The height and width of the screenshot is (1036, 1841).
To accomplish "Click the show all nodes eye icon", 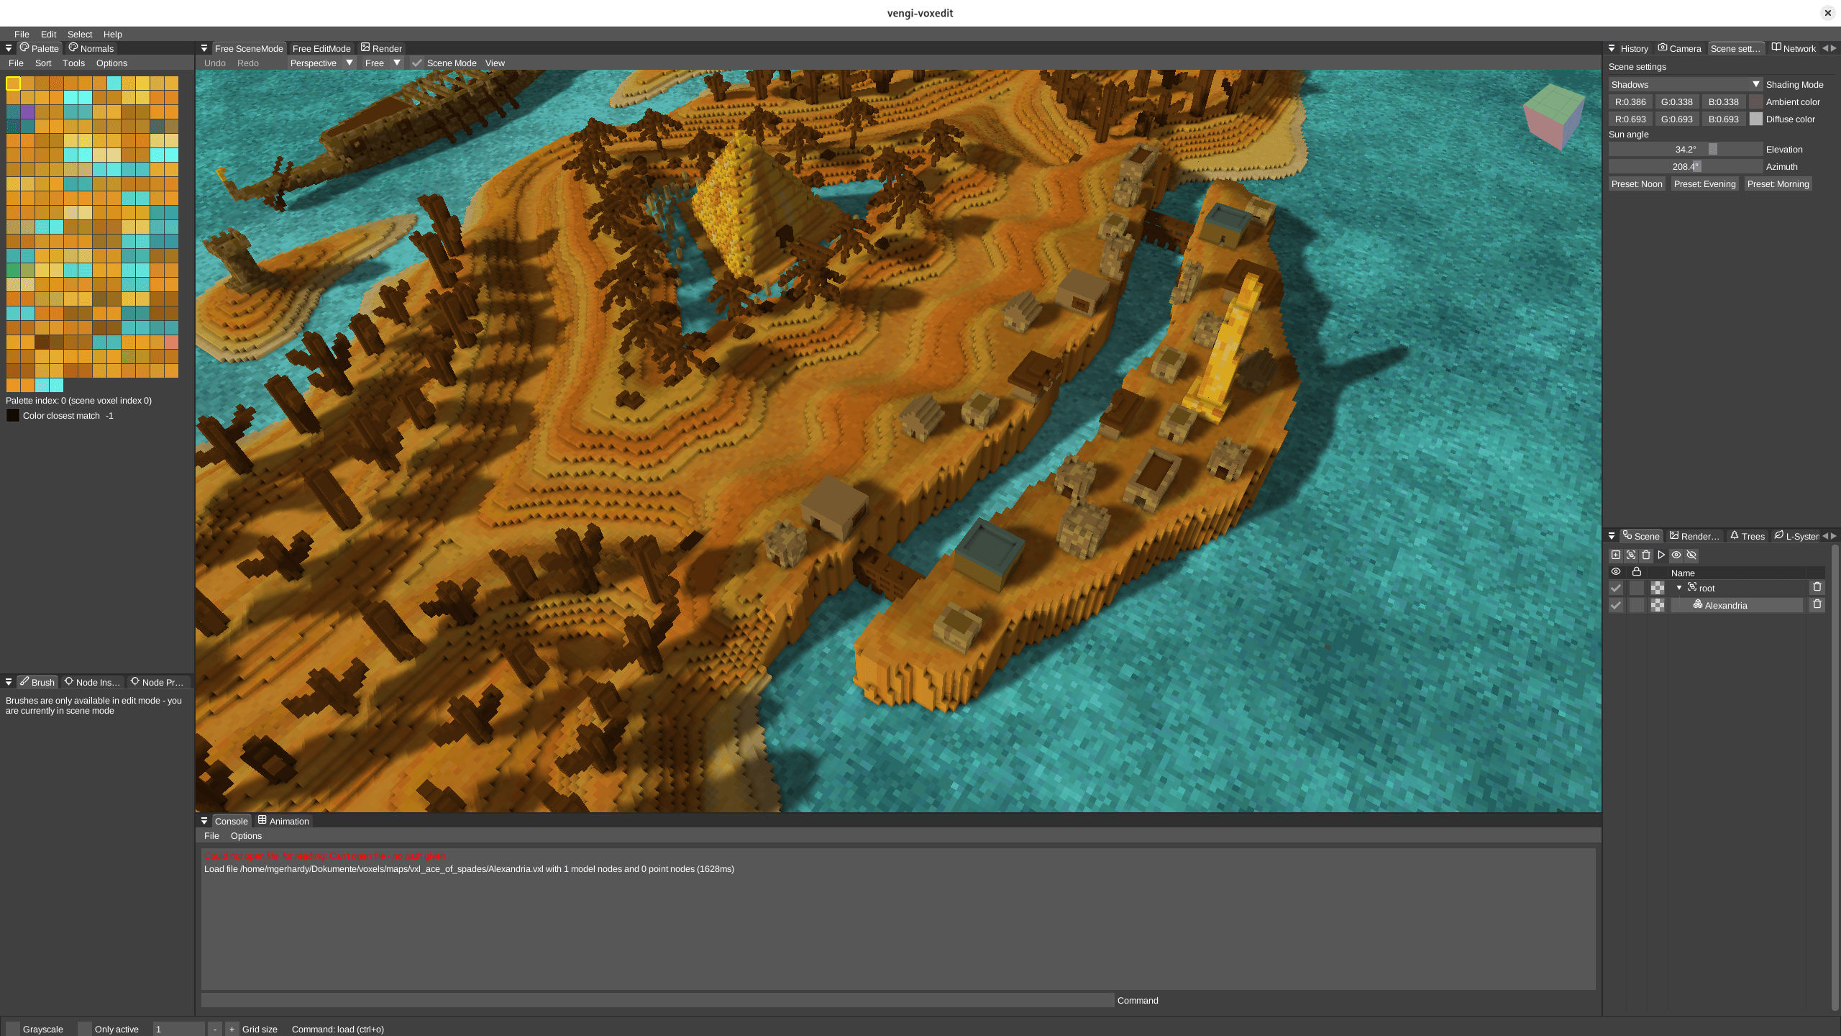I will pos(1676,555).
